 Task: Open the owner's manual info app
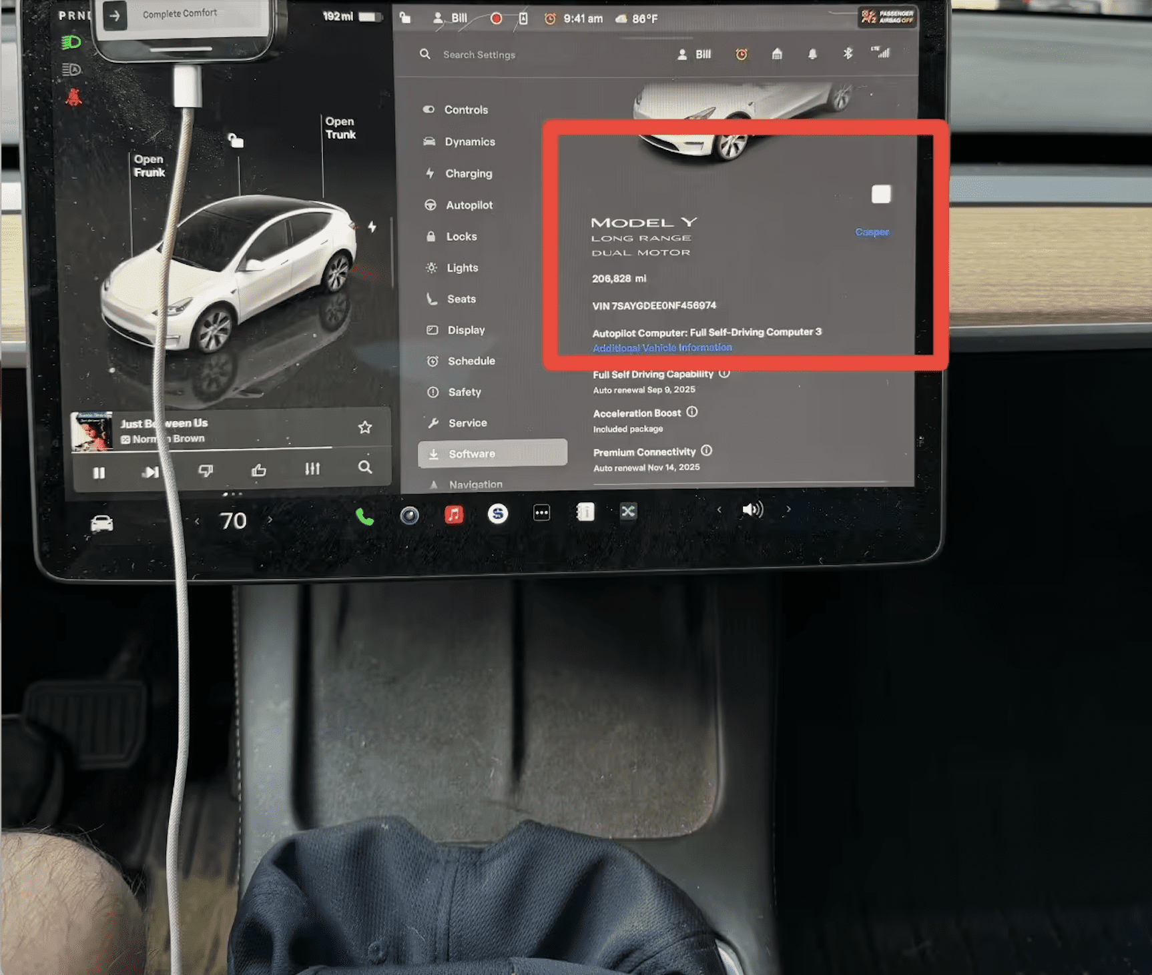[585, 512]
